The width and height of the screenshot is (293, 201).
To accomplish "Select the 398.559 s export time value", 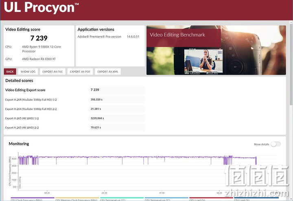I will 96,100.
